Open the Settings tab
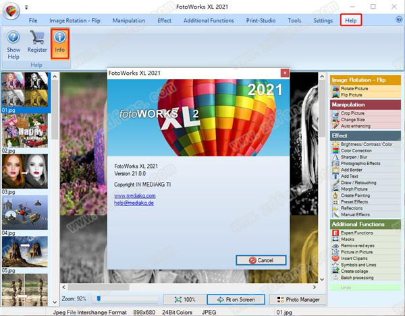 point(323,20)
